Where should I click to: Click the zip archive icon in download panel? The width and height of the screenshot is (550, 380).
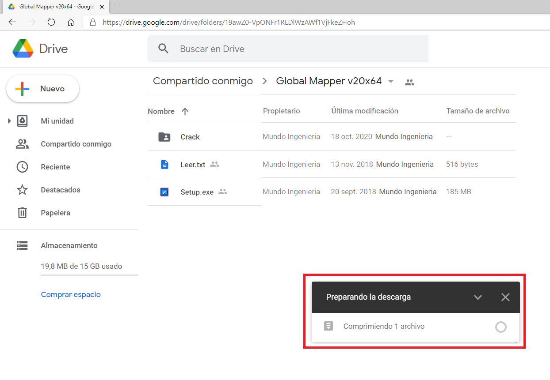tap(328, 326)
